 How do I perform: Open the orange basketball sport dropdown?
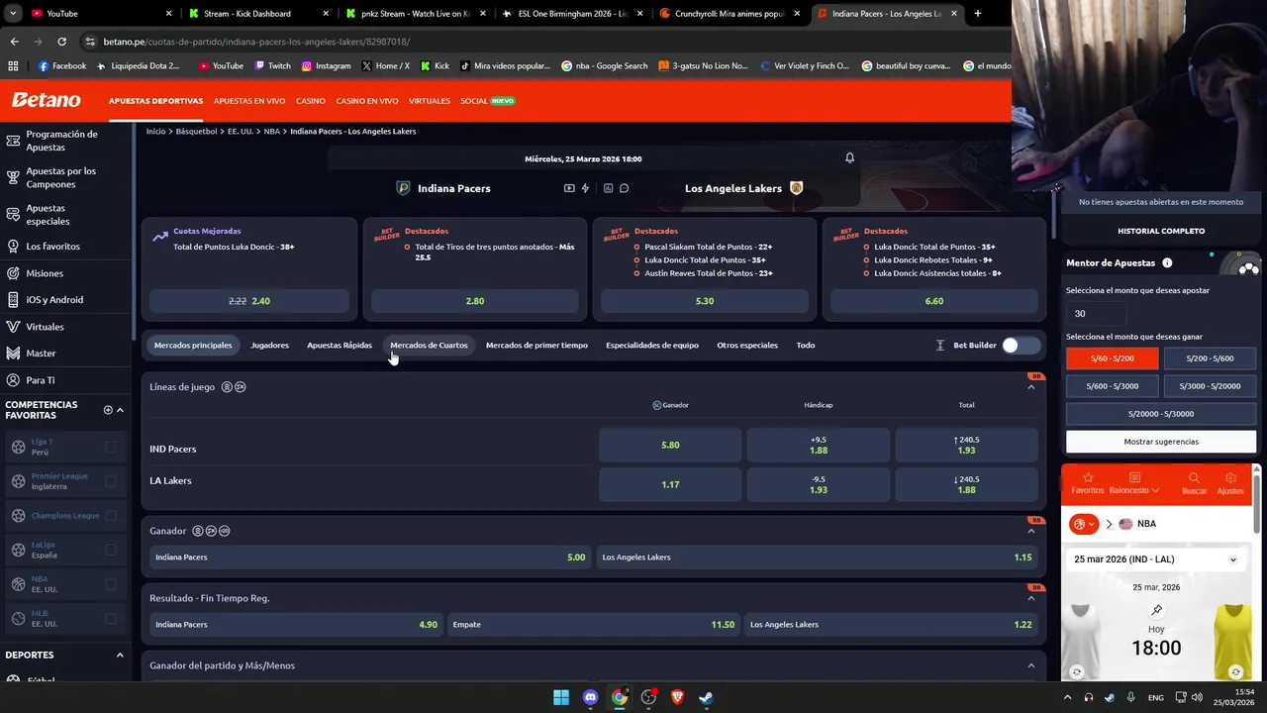(x=1084, y=524)
